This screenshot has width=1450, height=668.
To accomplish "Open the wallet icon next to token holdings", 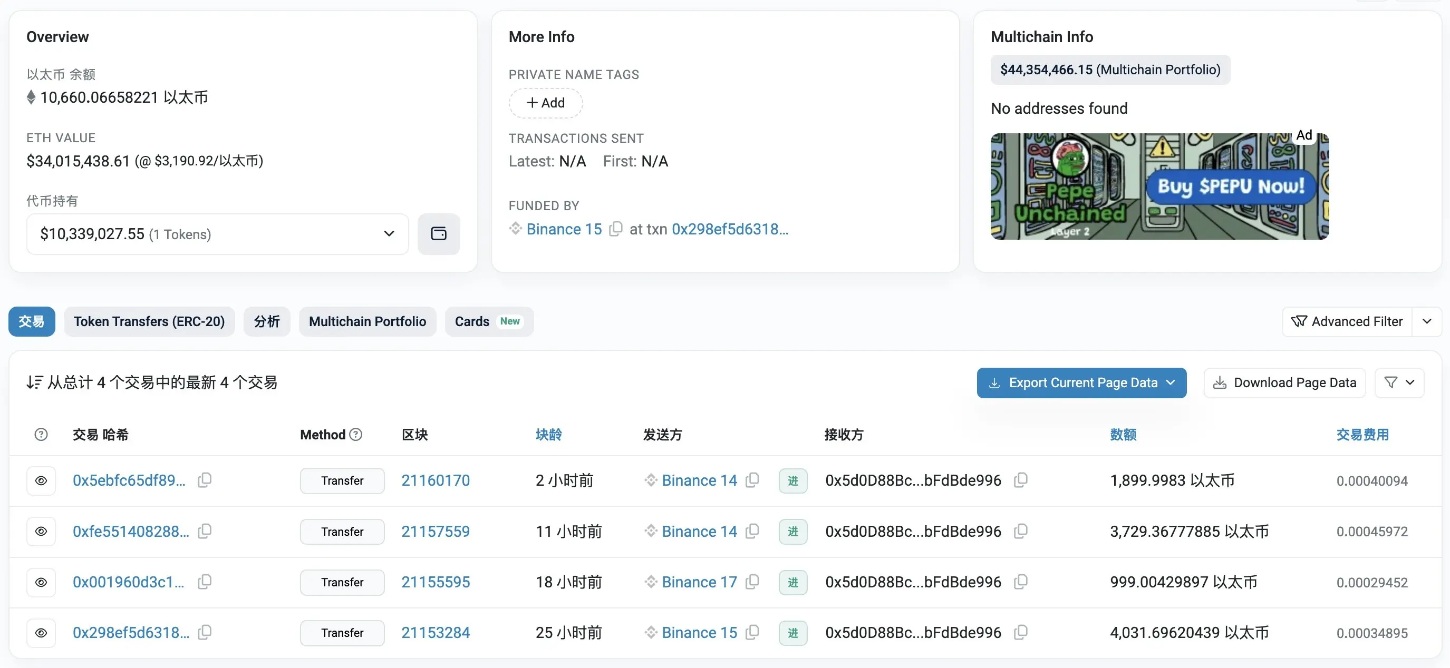I will [439, 234].
